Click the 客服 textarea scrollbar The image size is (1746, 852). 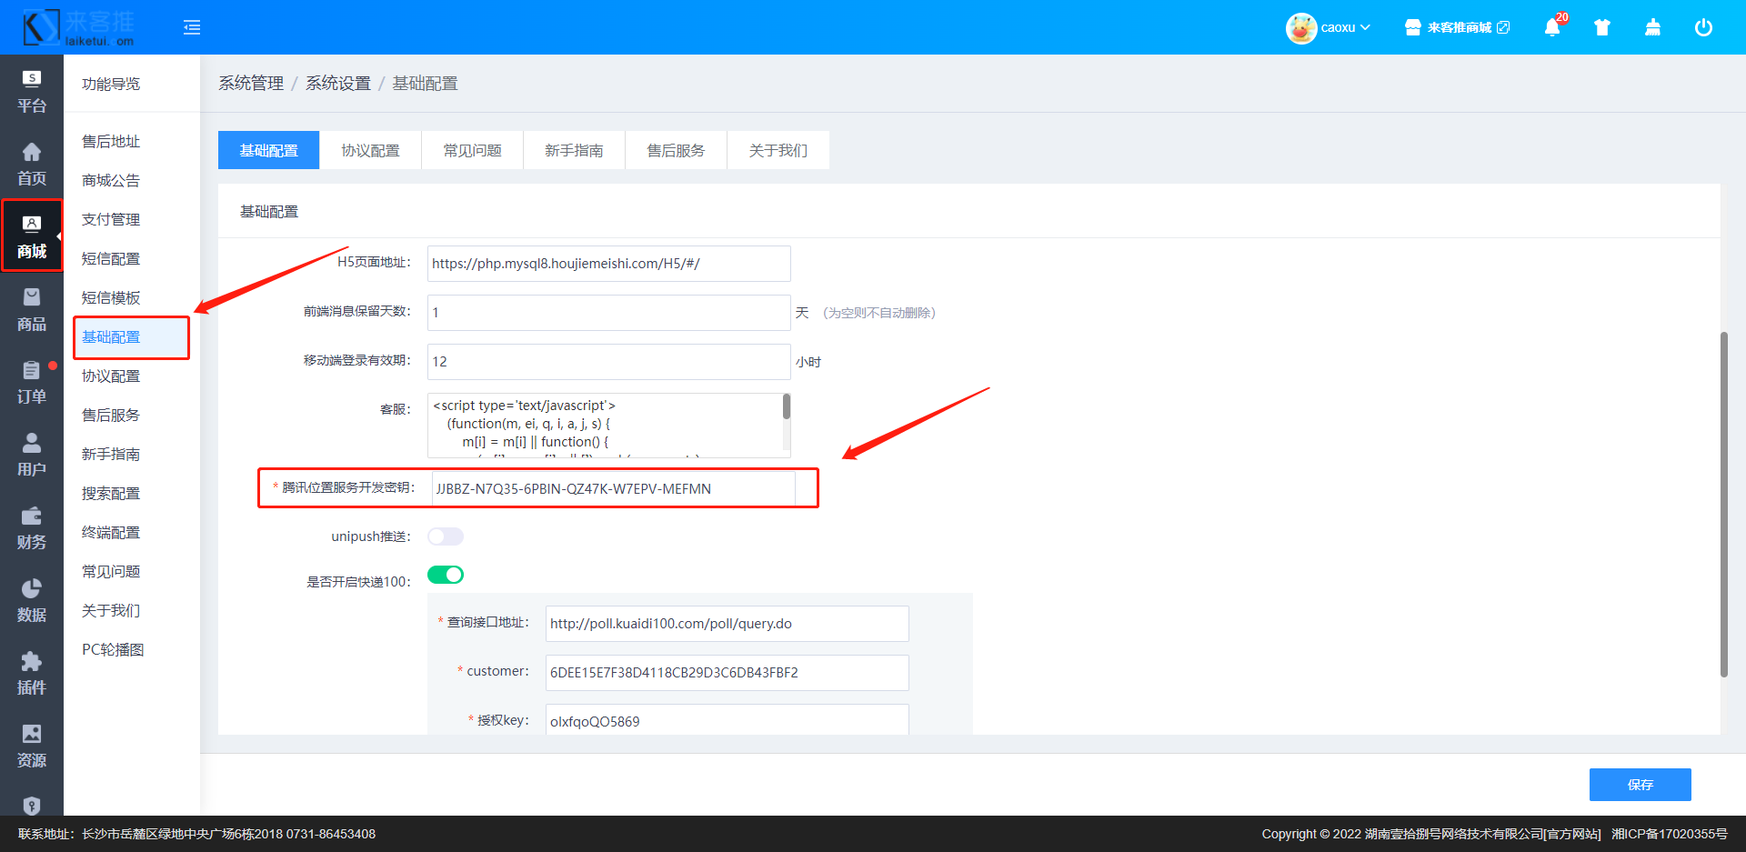tap(787, 406)
